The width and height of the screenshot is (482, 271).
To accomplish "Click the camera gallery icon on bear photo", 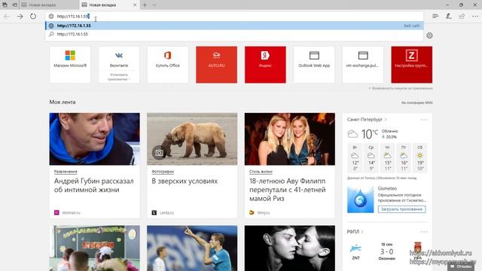I will click(x=159, y=152).
